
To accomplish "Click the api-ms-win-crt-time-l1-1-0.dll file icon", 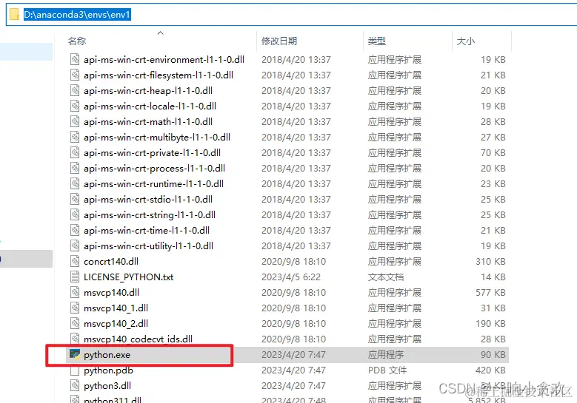I will pos(75,230).
